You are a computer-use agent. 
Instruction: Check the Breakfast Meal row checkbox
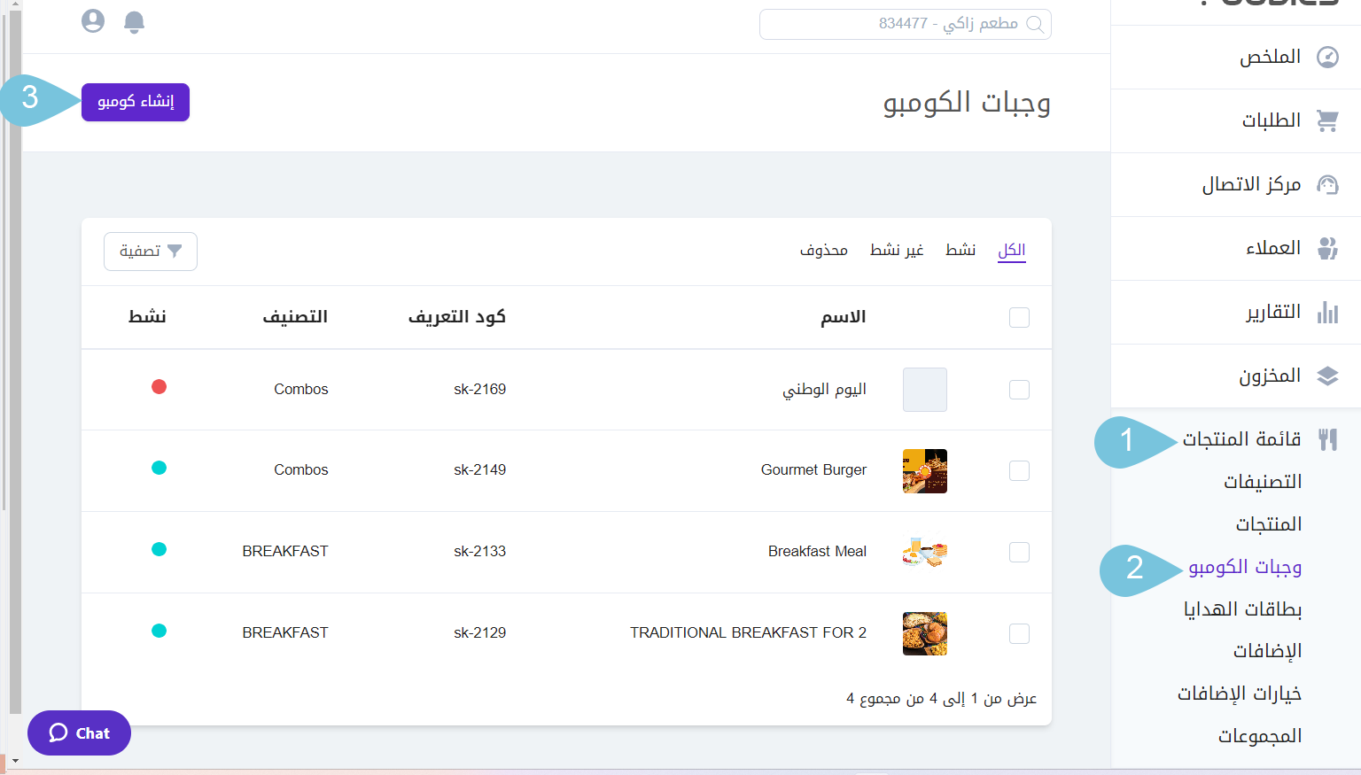click(x=1019, y=552)
